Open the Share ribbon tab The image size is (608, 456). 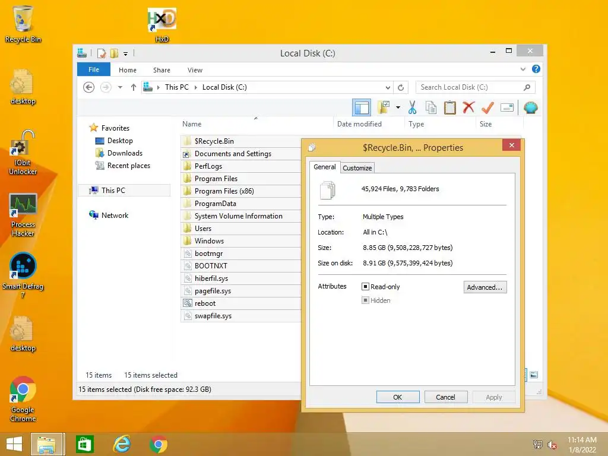coord(161,70)
